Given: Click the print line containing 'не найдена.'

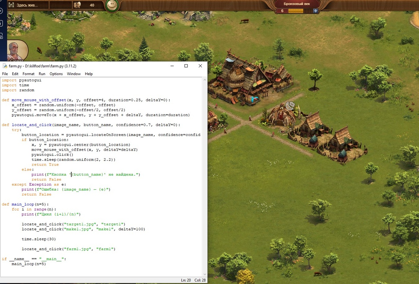Looking at the screenshot, I should pyautogui.click(x=86, y=174).
